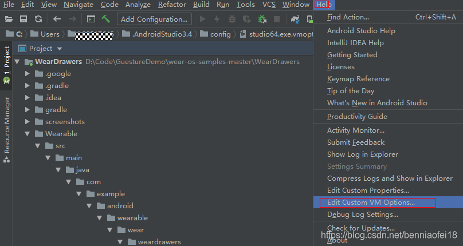The image size is (463, 246).
Task: Open the Edit menu
Action: point(28,5)
